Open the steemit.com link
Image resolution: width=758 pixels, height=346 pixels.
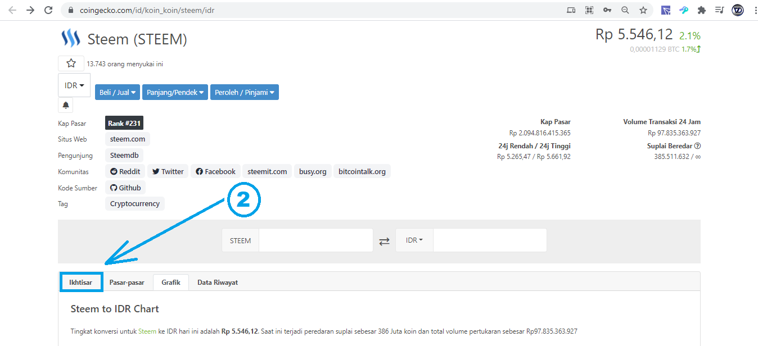click(267, 171)
